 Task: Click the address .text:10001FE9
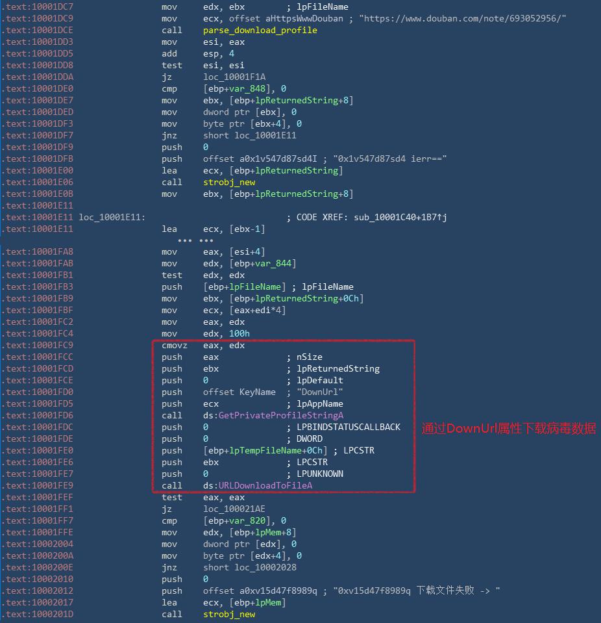click(39, 485)
